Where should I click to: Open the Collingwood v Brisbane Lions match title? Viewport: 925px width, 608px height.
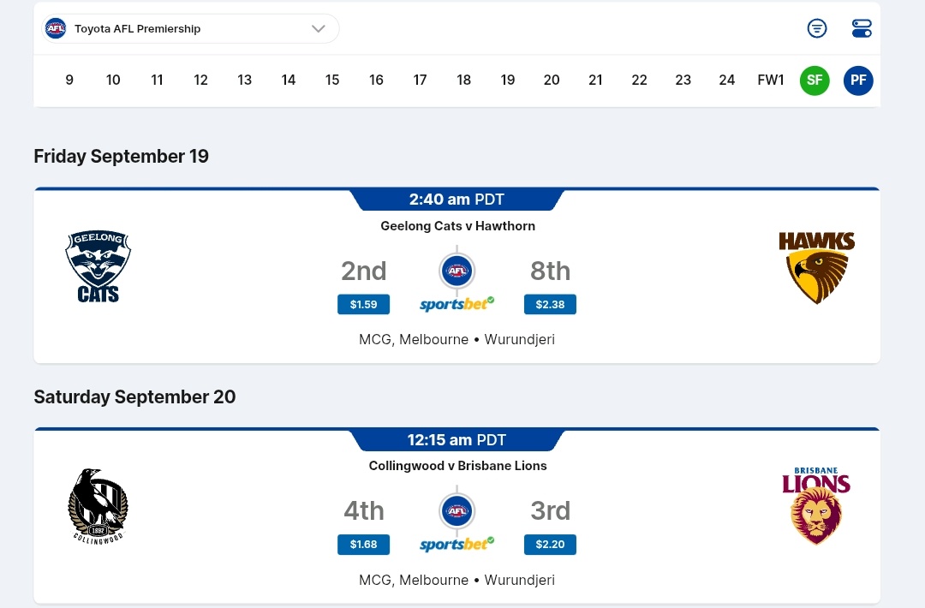point(457,466)
